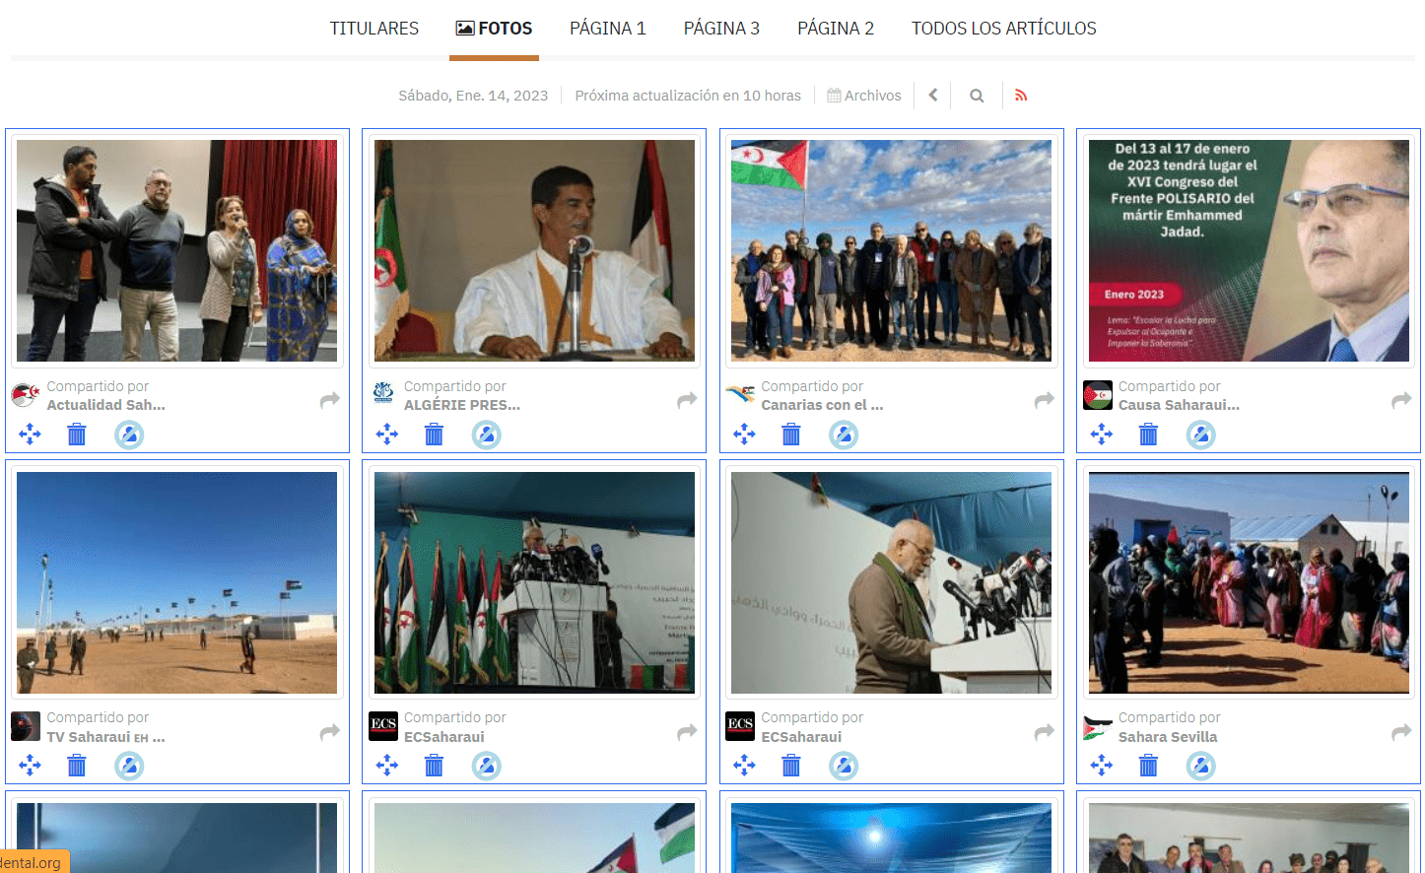Open Actualidad Sah... sharer name link
1425x873 pixels.
(x=105, y=405)
